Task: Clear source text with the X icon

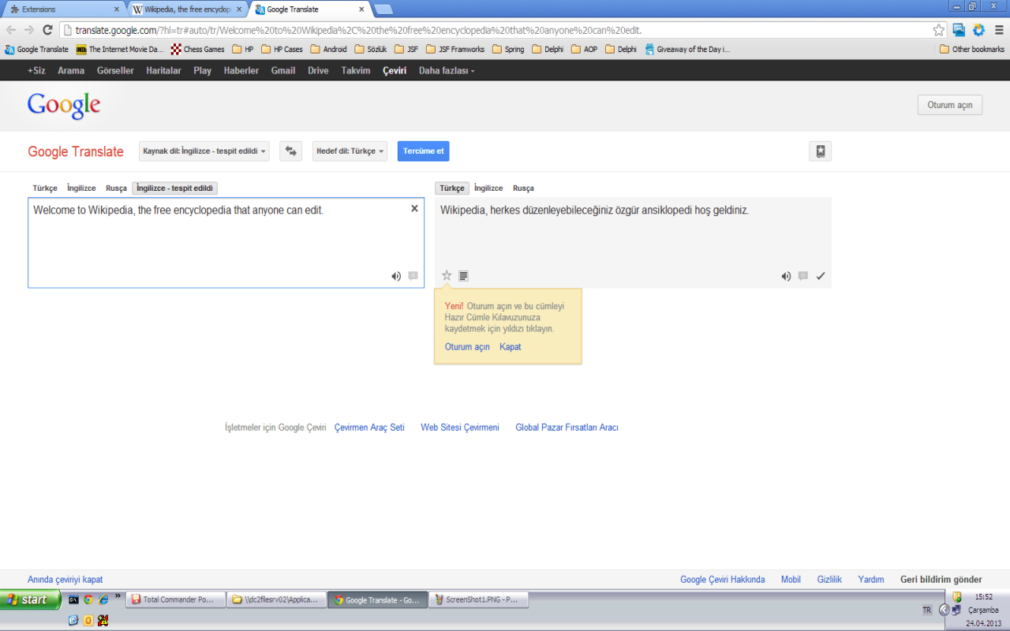Action: [414, 209]
